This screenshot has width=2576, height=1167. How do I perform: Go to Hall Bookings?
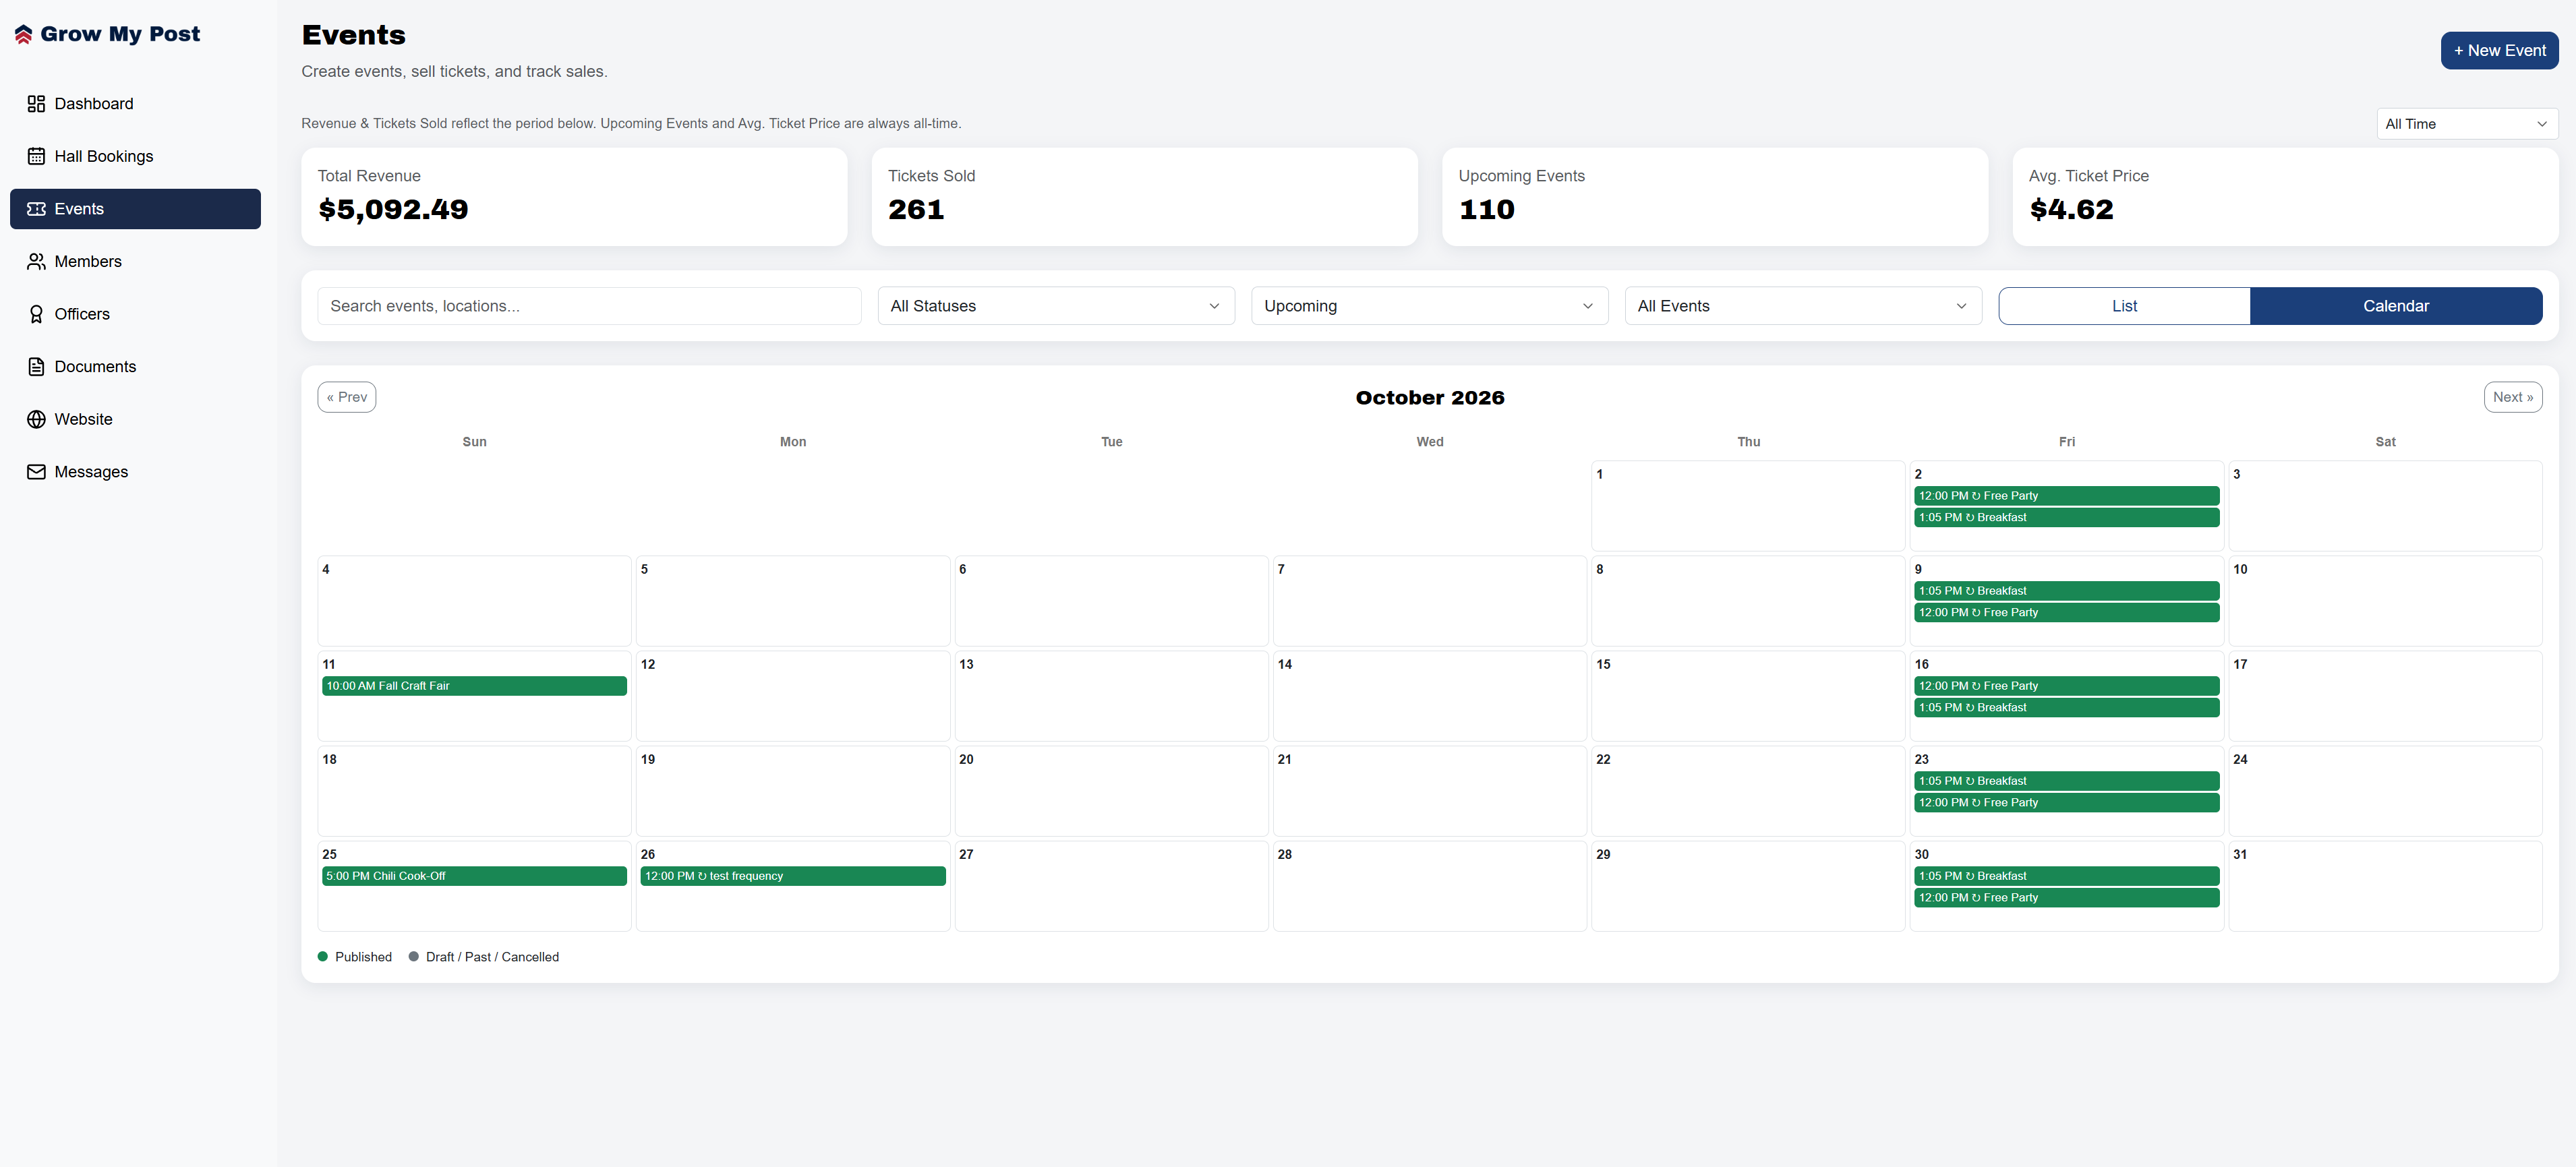[135, 156]
